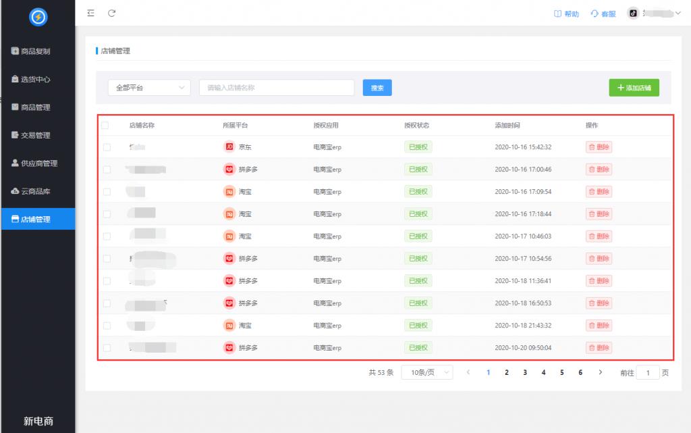Open 交易管理 in sidebar

click(31, 135)
